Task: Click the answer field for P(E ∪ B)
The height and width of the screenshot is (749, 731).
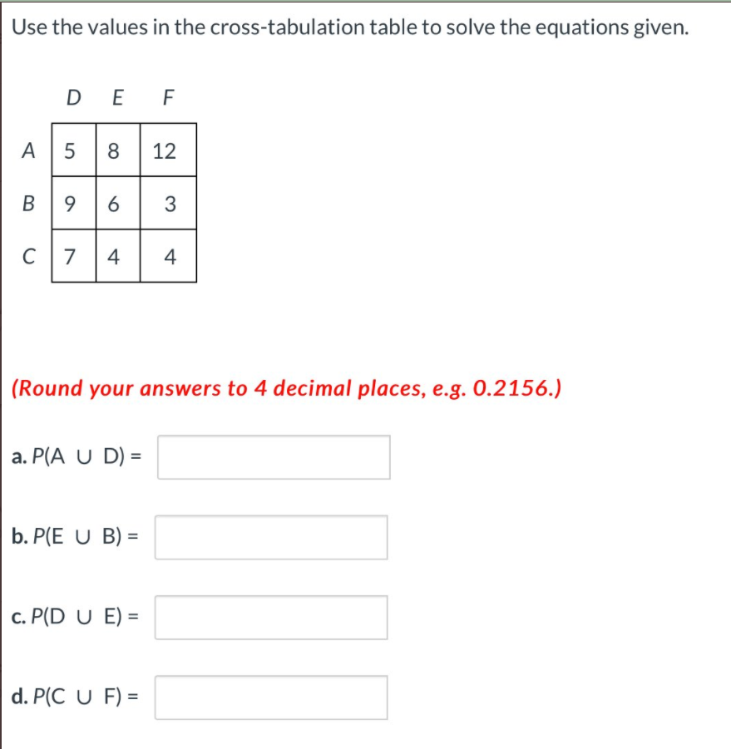Action: click(x=270, y=538)
